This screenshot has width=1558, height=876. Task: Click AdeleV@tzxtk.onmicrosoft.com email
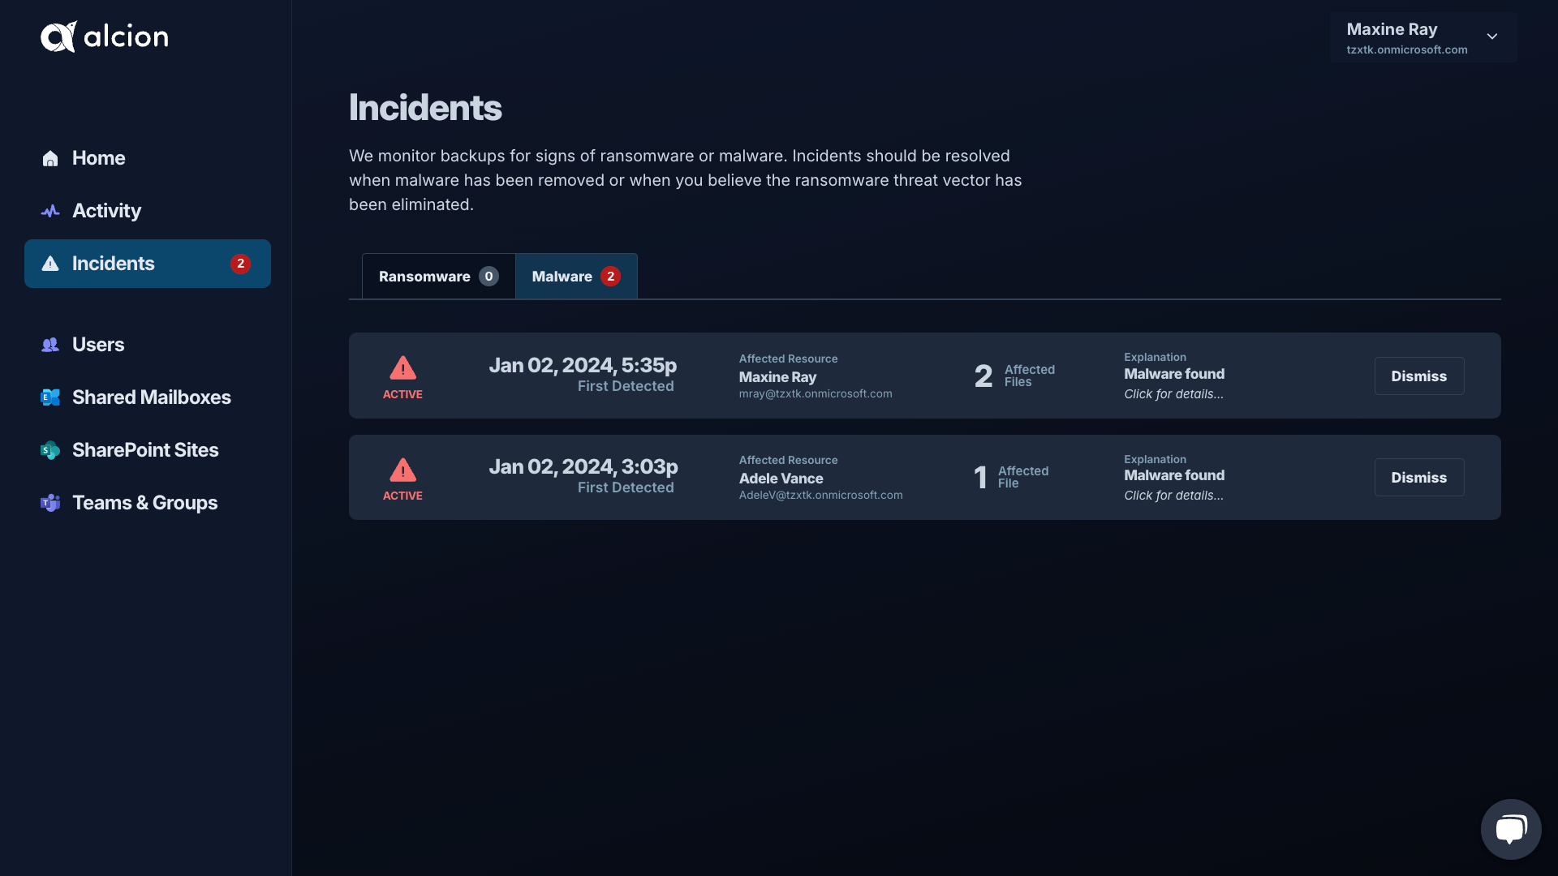click(x=820, y=495)
